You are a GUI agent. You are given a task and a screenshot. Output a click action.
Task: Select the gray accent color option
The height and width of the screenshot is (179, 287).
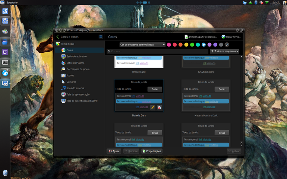221,45
